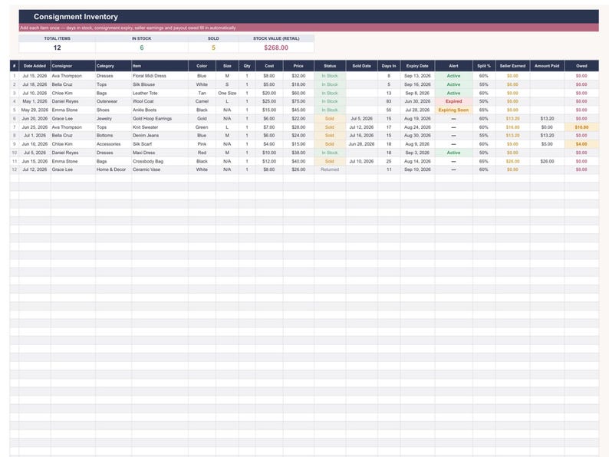This screenshot has width=609, height=457.
Task: Click the 'Sold Date' column header
Action: point(361,66)
